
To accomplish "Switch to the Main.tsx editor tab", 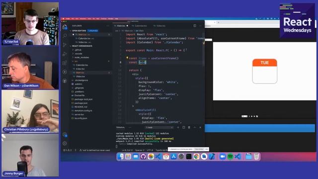I will click(121, 26).
